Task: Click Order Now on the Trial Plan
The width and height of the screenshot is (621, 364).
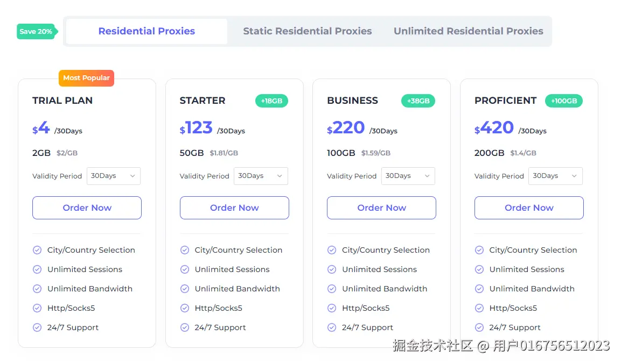Action: 87,208
